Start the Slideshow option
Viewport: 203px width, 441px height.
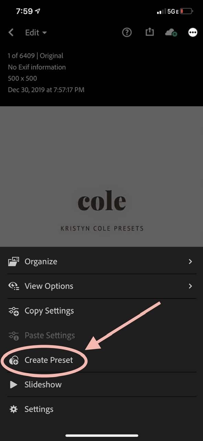click(x=102, y=384)
